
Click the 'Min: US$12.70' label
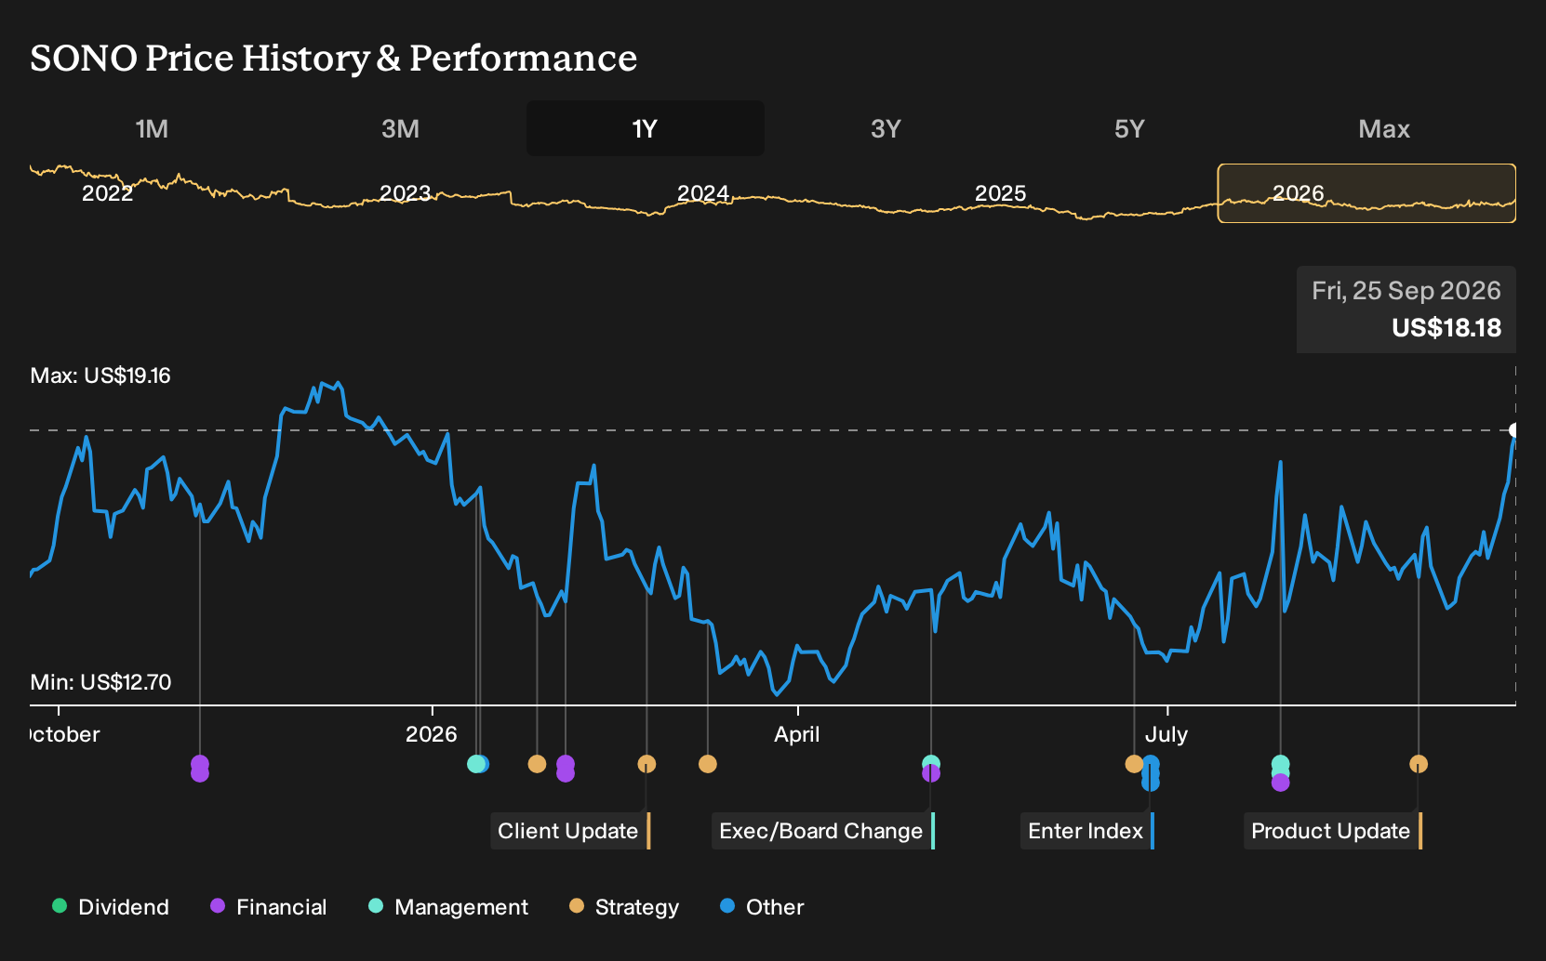point(100,682)
